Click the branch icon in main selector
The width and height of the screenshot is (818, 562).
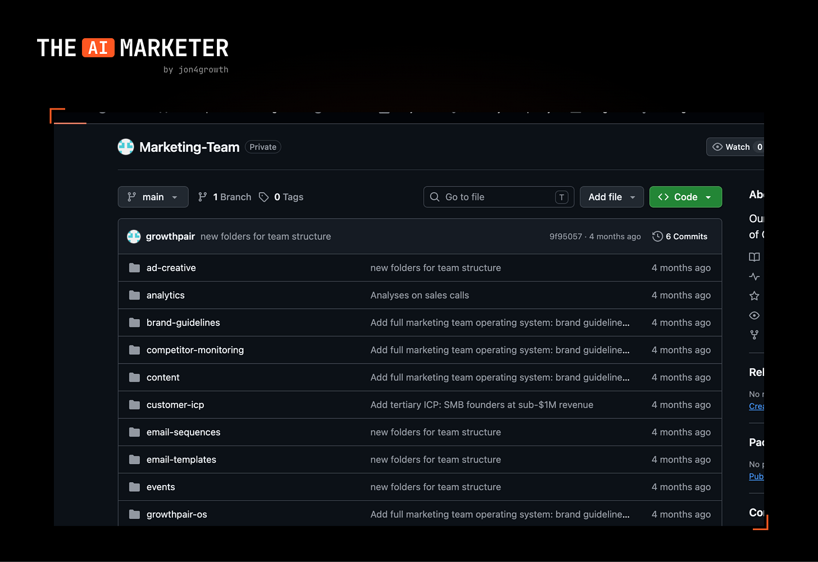point(131,197)
